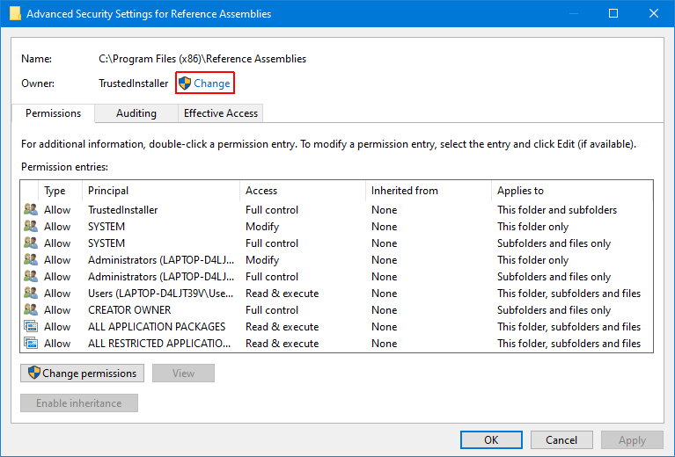Click the group icon on CREATOR OWNER row
The image size is (675, 457).
pos(31,310)
